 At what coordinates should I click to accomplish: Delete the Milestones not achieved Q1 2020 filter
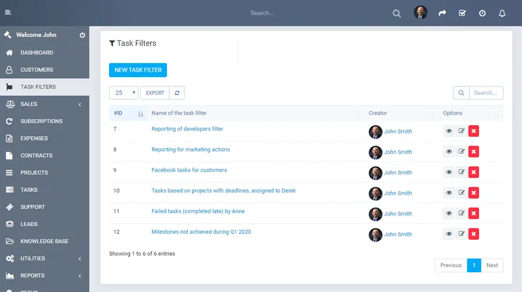[x=474, y=234]
